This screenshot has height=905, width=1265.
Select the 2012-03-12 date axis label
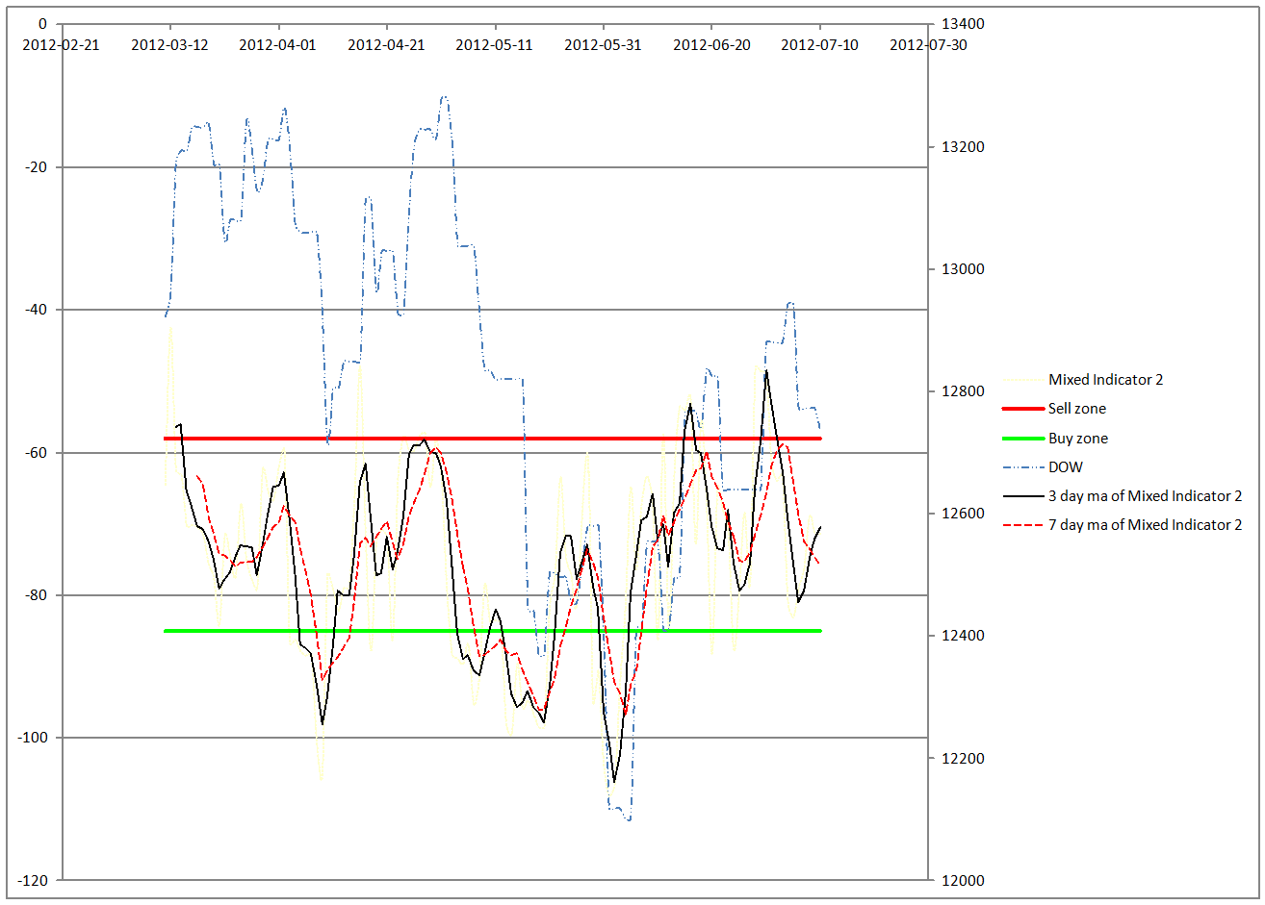[x=169, y=44]
